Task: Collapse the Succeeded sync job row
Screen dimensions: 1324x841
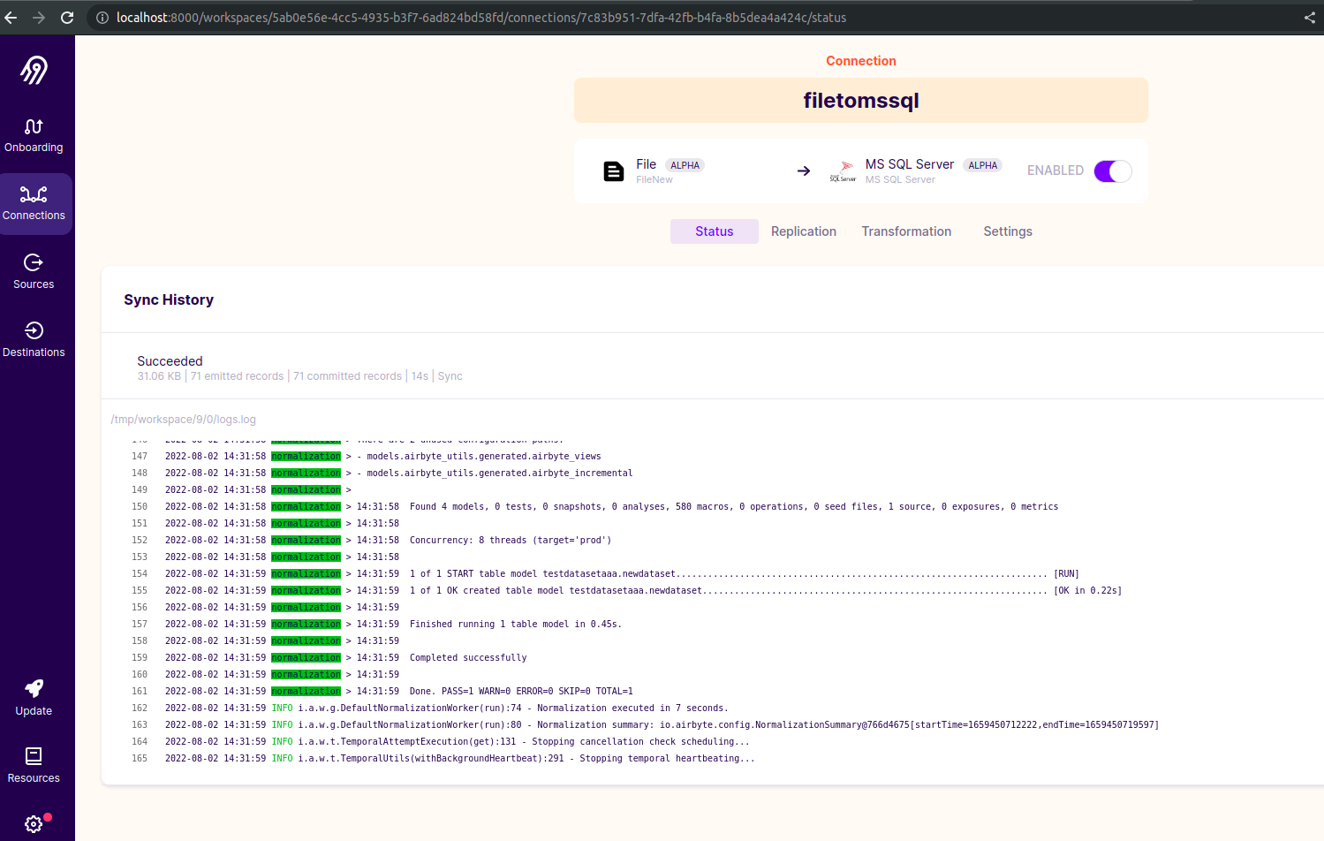Action: coord(712,367)
